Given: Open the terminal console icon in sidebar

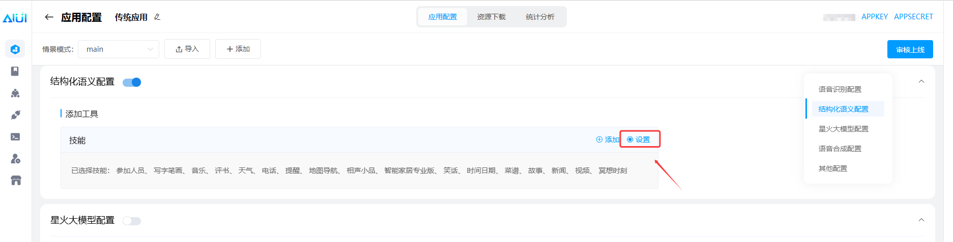Looking at the screenshot, I should point(15,137).
